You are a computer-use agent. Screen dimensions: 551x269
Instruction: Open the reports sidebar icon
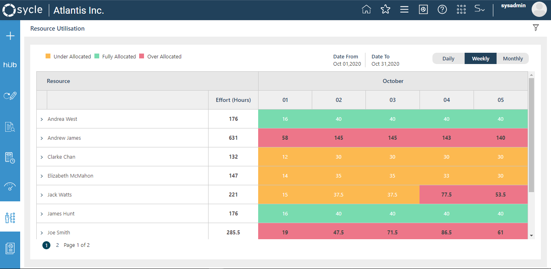coord(10,248)
